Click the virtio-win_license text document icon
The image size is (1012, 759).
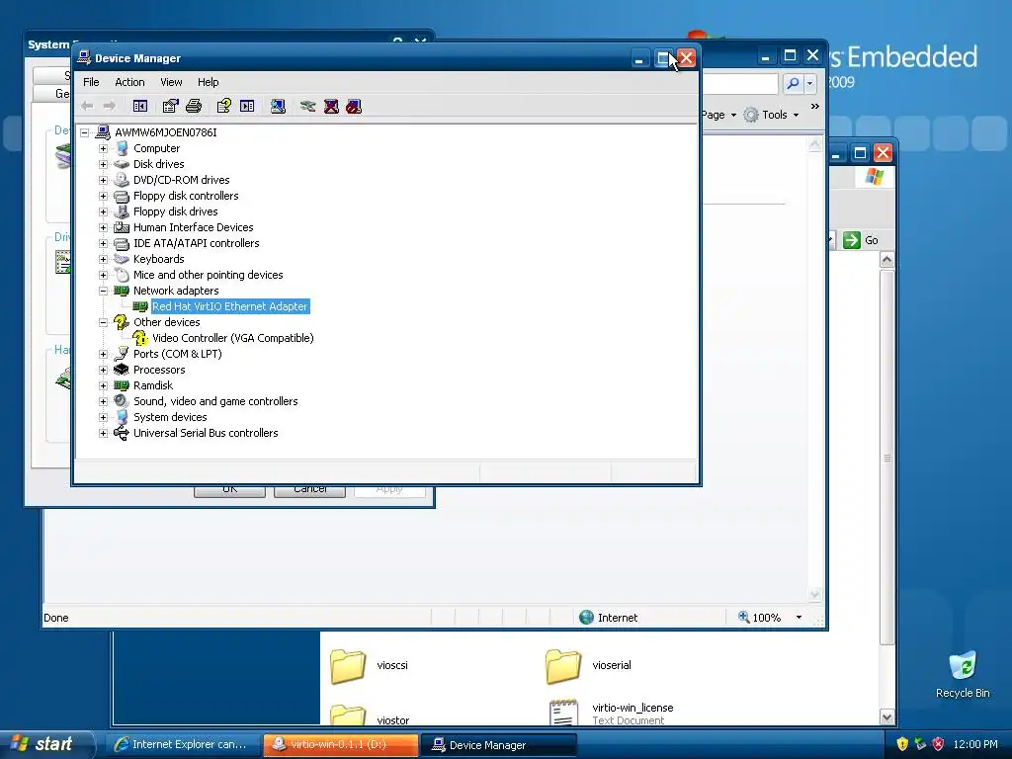point(563,712)
